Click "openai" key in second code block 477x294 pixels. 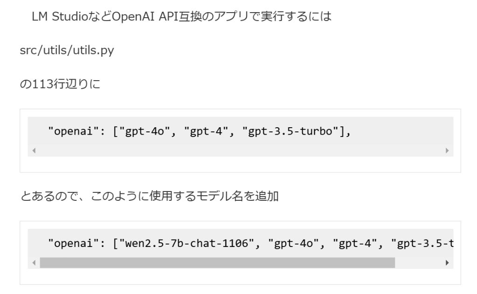coord(69,244)
